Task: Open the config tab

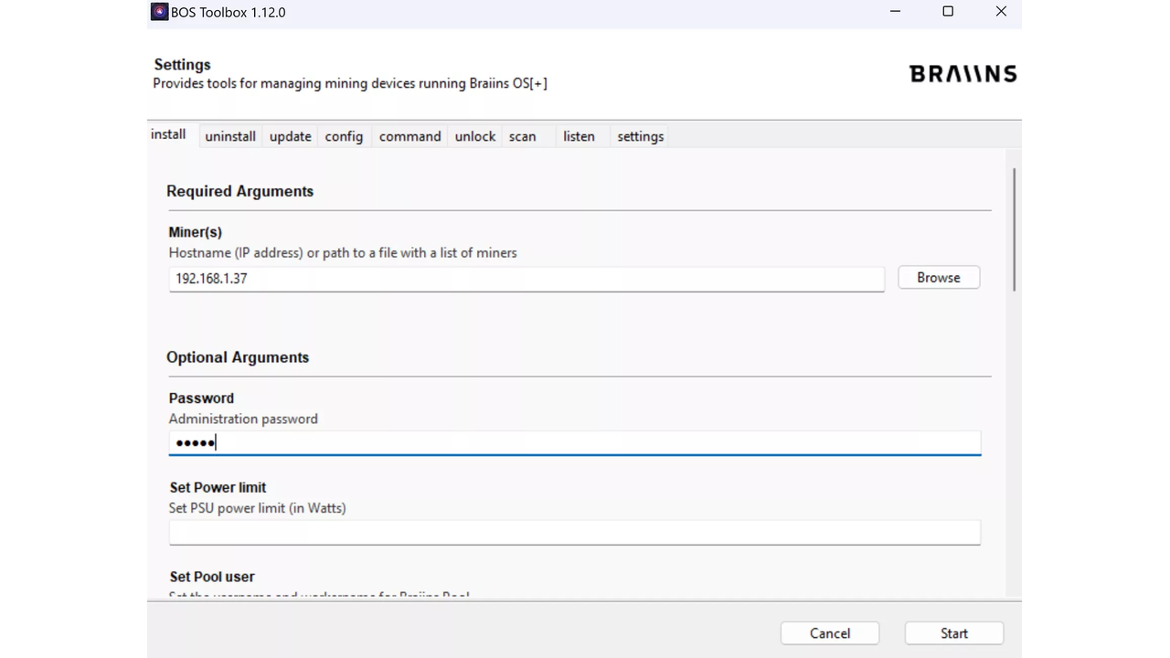Action: [344, 136]
